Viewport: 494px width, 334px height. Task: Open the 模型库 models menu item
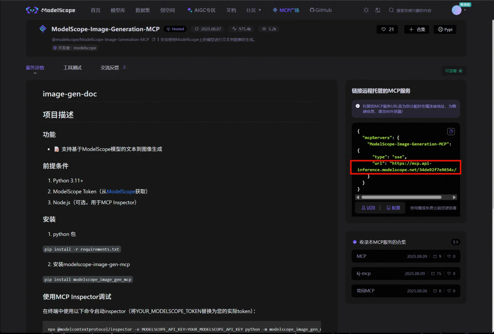click(118, 10)
